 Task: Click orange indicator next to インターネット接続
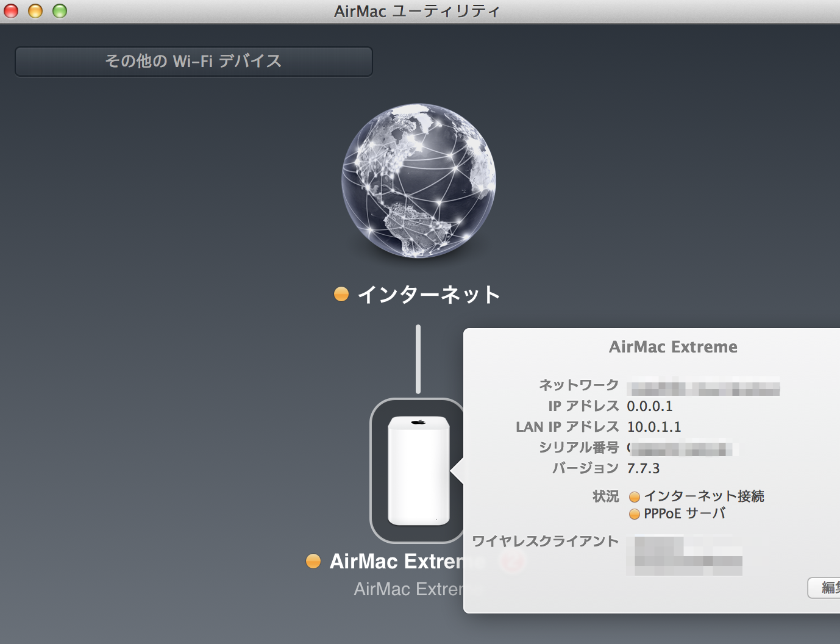pos(635,497)
